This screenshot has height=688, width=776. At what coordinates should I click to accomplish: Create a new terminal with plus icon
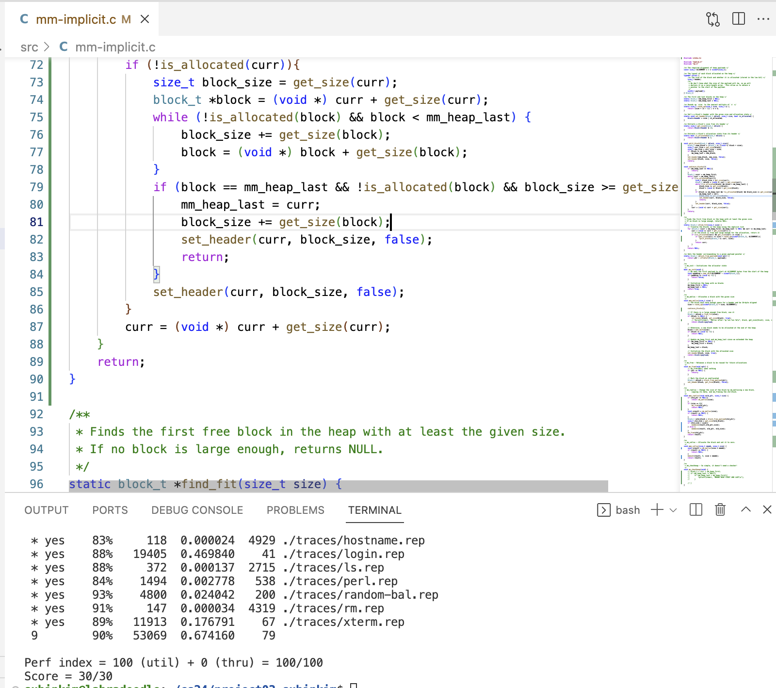(657, 510)
